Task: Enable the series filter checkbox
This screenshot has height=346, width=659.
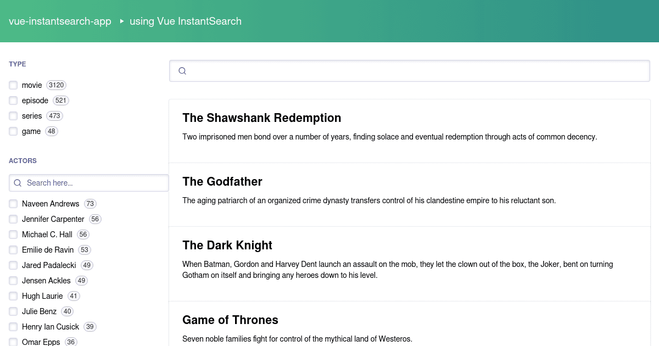Action: [13, 116]
